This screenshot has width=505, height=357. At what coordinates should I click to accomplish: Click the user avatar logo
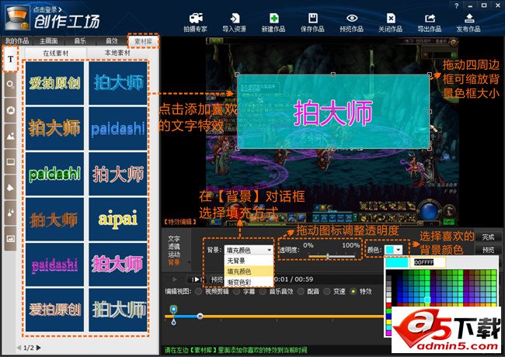17,18
